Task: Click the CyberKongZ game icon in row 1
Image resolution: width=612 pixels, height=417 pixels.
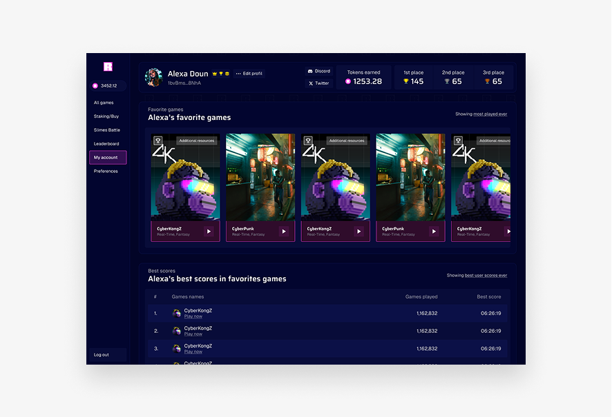Action: (176, 313)
